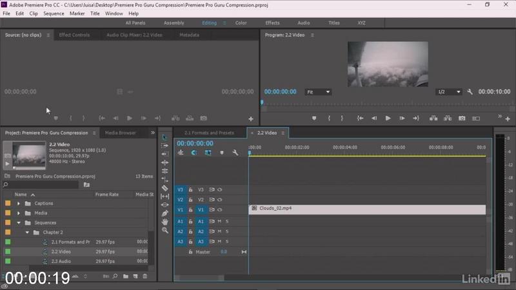516x290 pixels.
Task: Add marker in Program monitor
Action: pos(314,119)
